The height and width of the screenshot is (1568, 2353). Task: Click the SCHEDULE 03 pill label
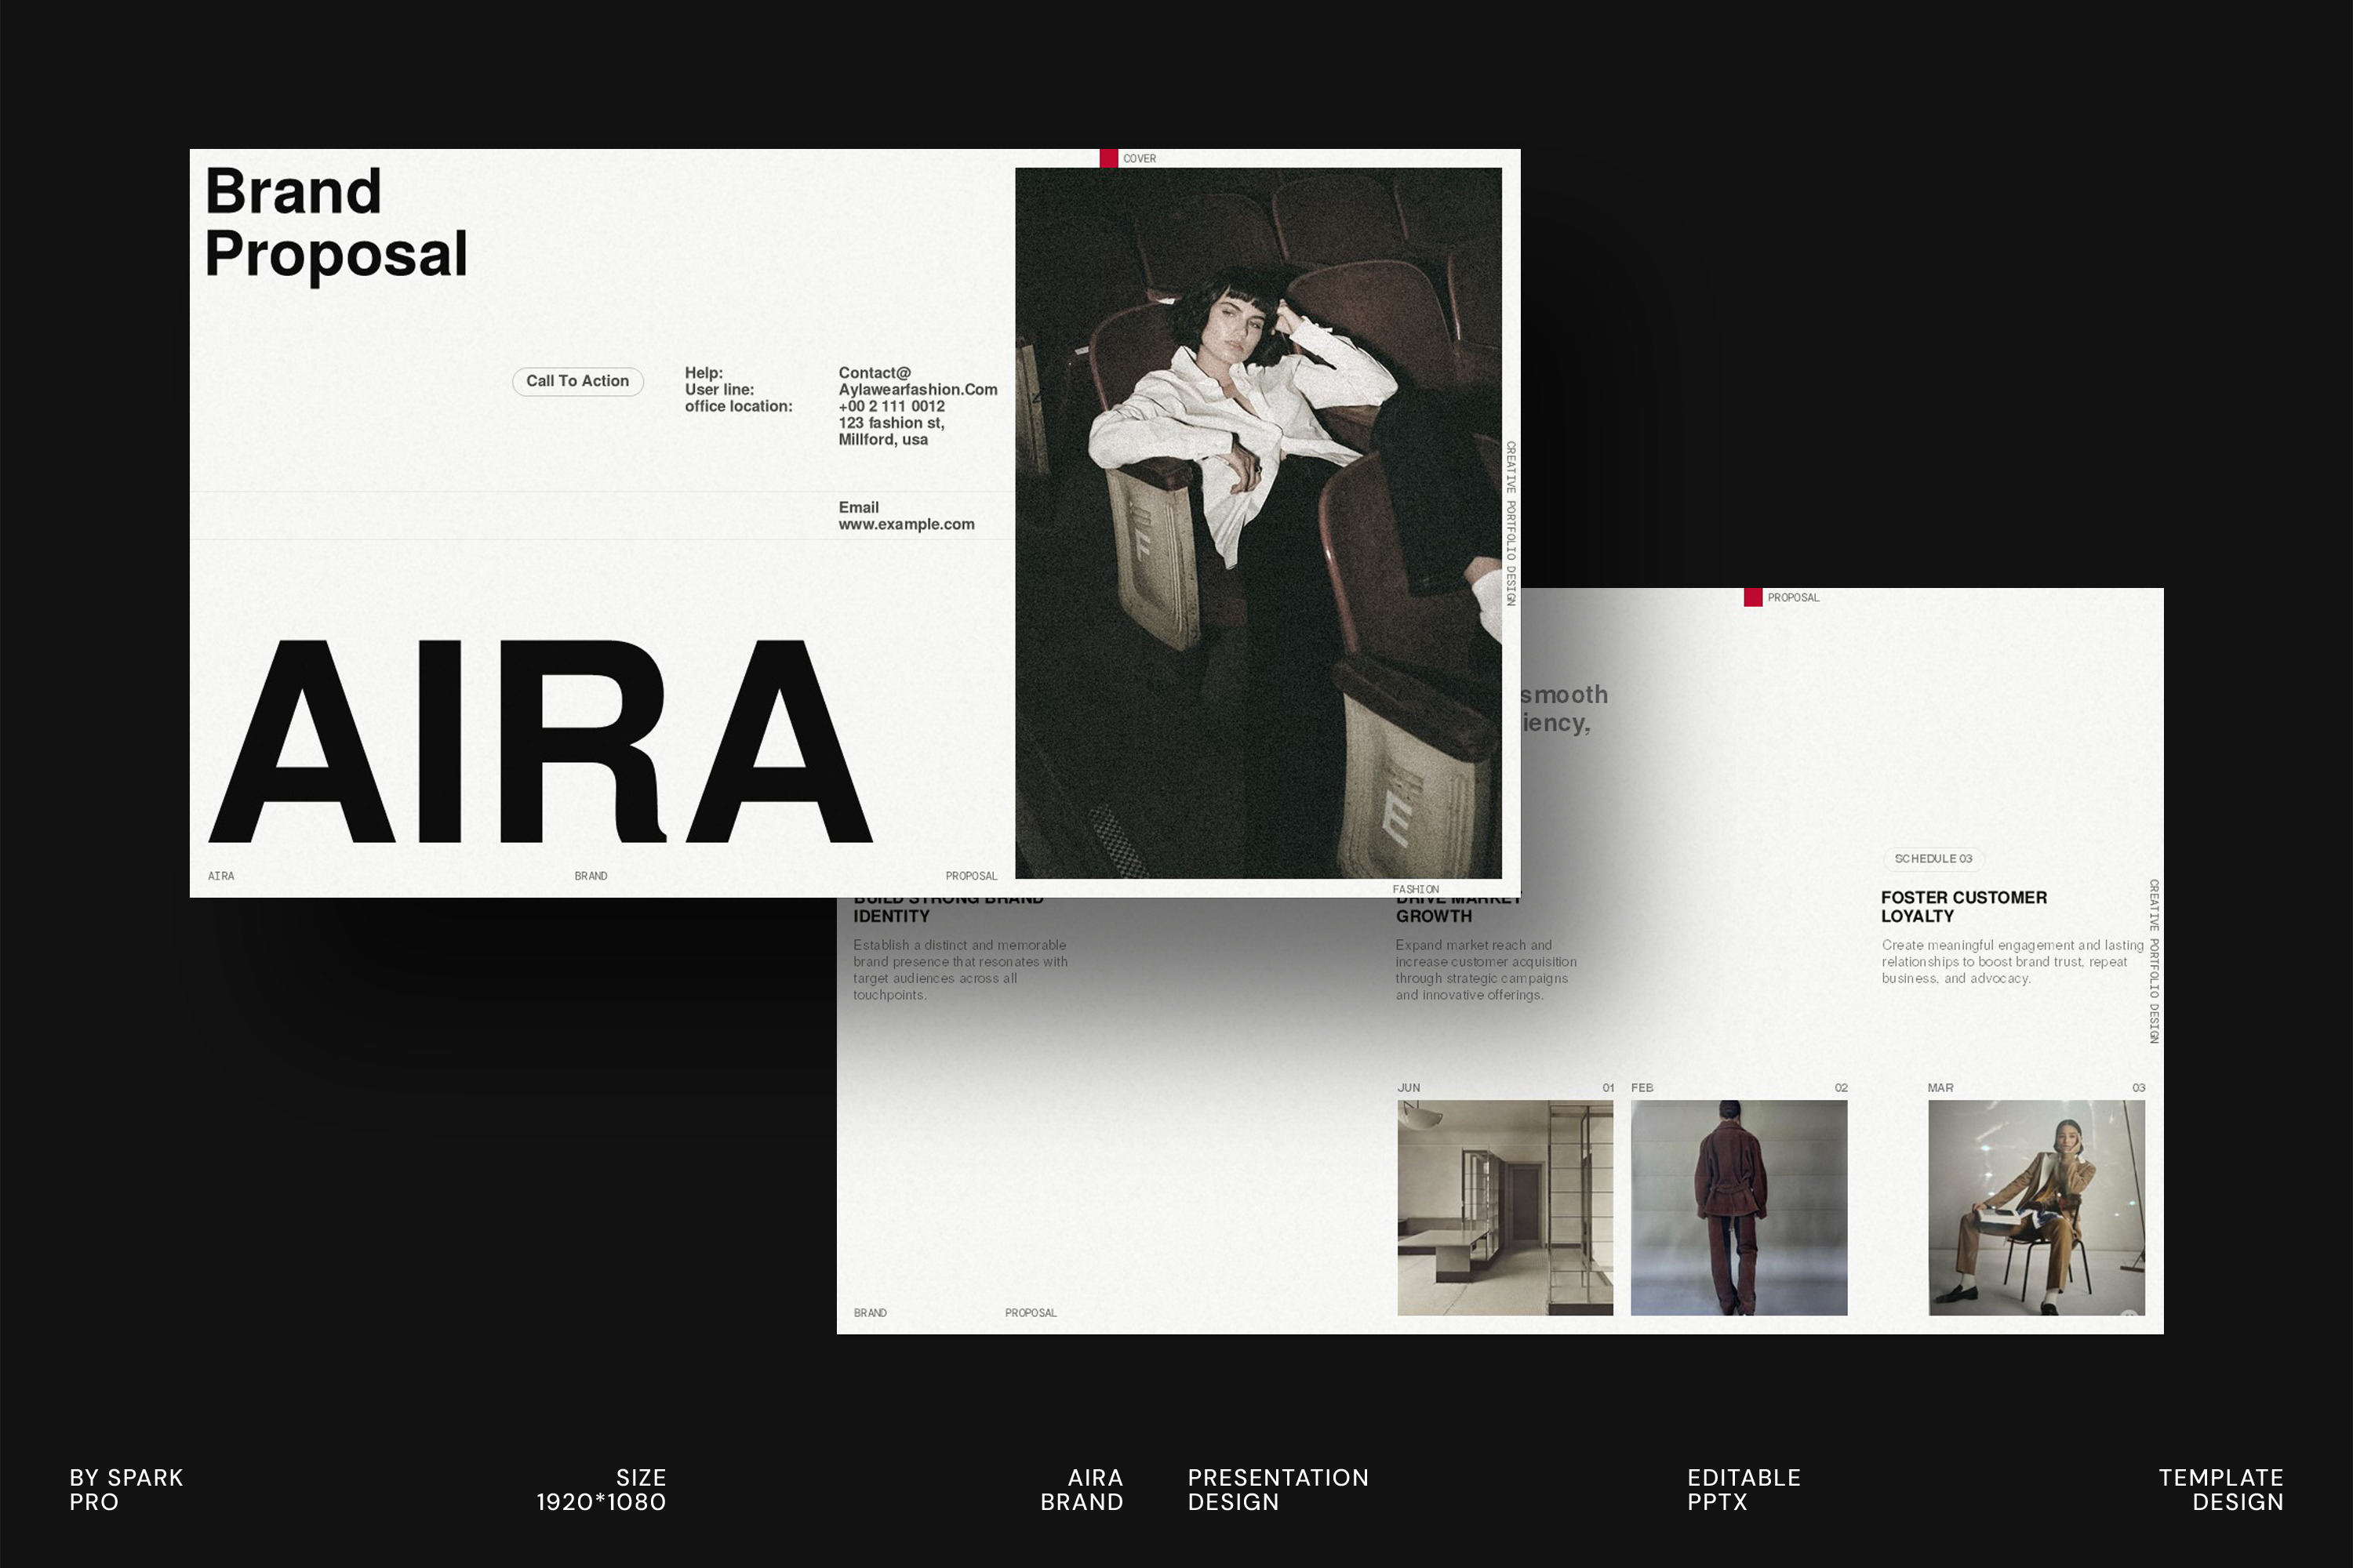coord(1933,859)
